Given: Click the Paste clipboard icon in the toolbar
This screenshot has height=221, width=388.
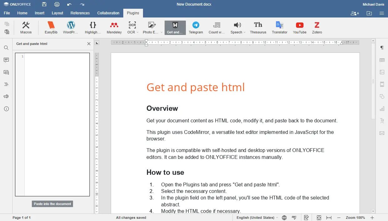Looking at the screenshot, I should [x=7, y=32].
